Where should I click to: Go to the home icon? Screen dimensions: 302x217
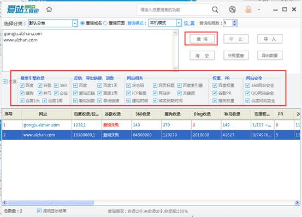(x=49, y=9)
